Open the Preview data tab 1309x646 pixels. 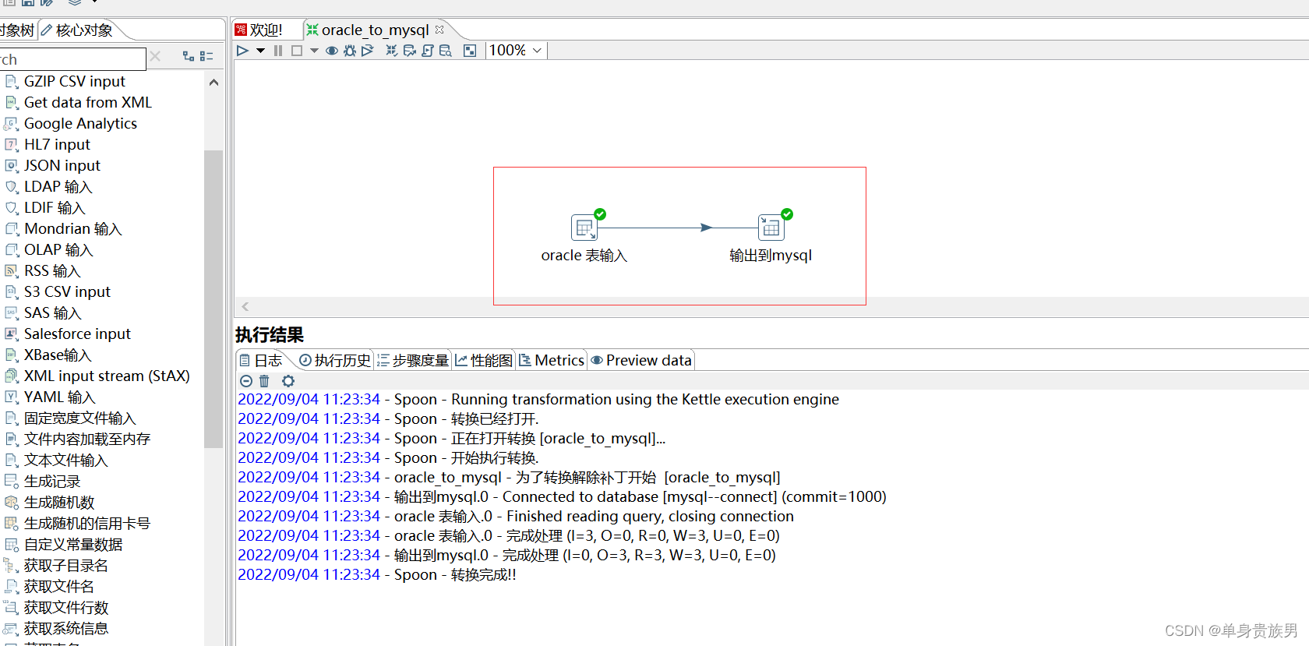coord(641,360)
